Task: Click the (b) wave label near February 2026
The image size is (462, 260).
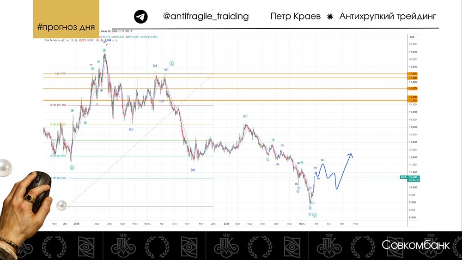Action: tap(245, 116)
